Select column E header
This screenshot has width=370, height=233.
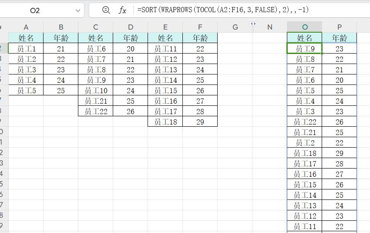pos(165,27)
